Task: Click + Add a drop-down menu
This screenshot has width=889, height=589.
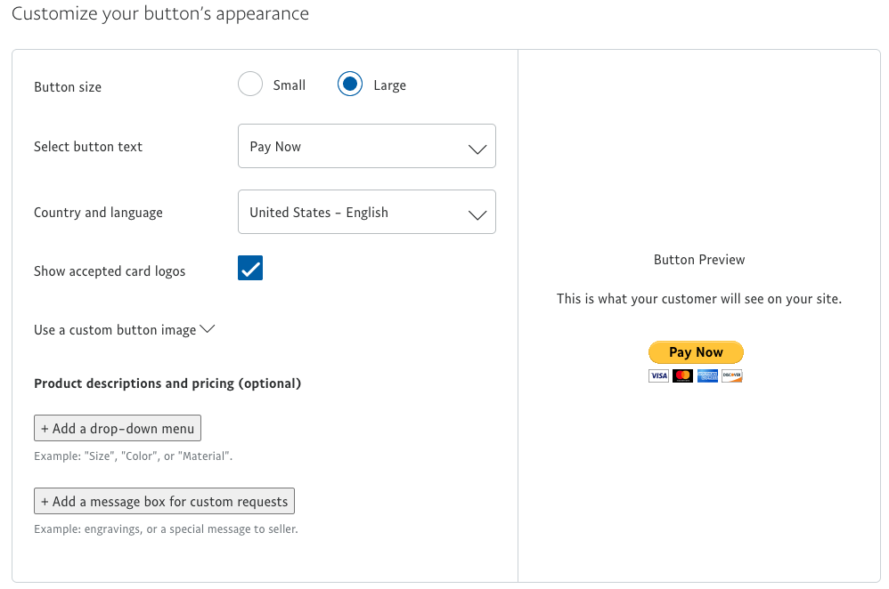Action: point(118,429)
